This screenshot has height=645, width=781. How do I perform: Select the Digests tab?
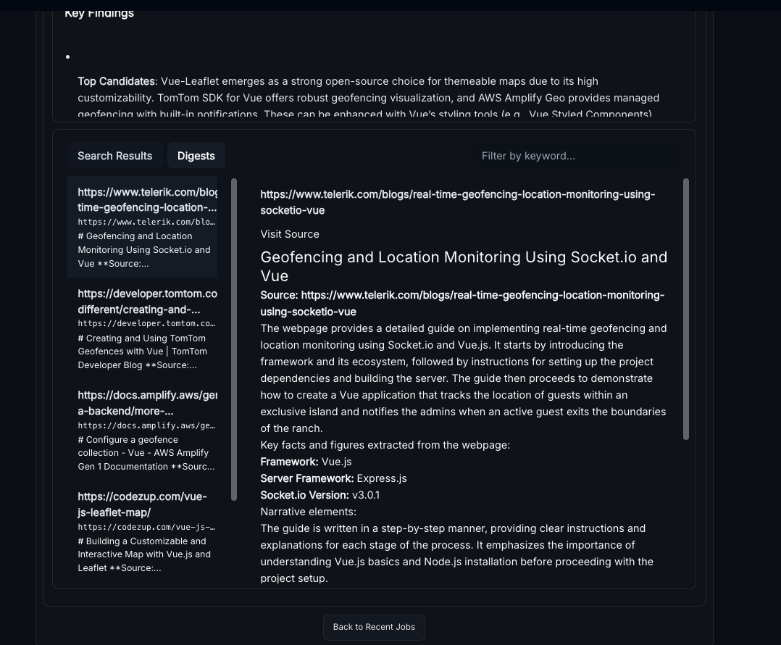[196, 156]
